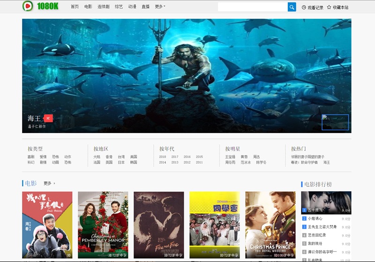The image size is (375, 262).
Task: Open the 直播 navigation item
Action: 145,7
